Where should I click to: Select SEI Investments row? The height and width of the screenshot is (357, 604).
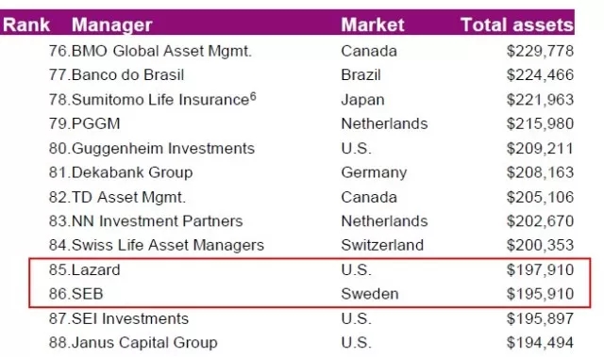tap(311, 318)
